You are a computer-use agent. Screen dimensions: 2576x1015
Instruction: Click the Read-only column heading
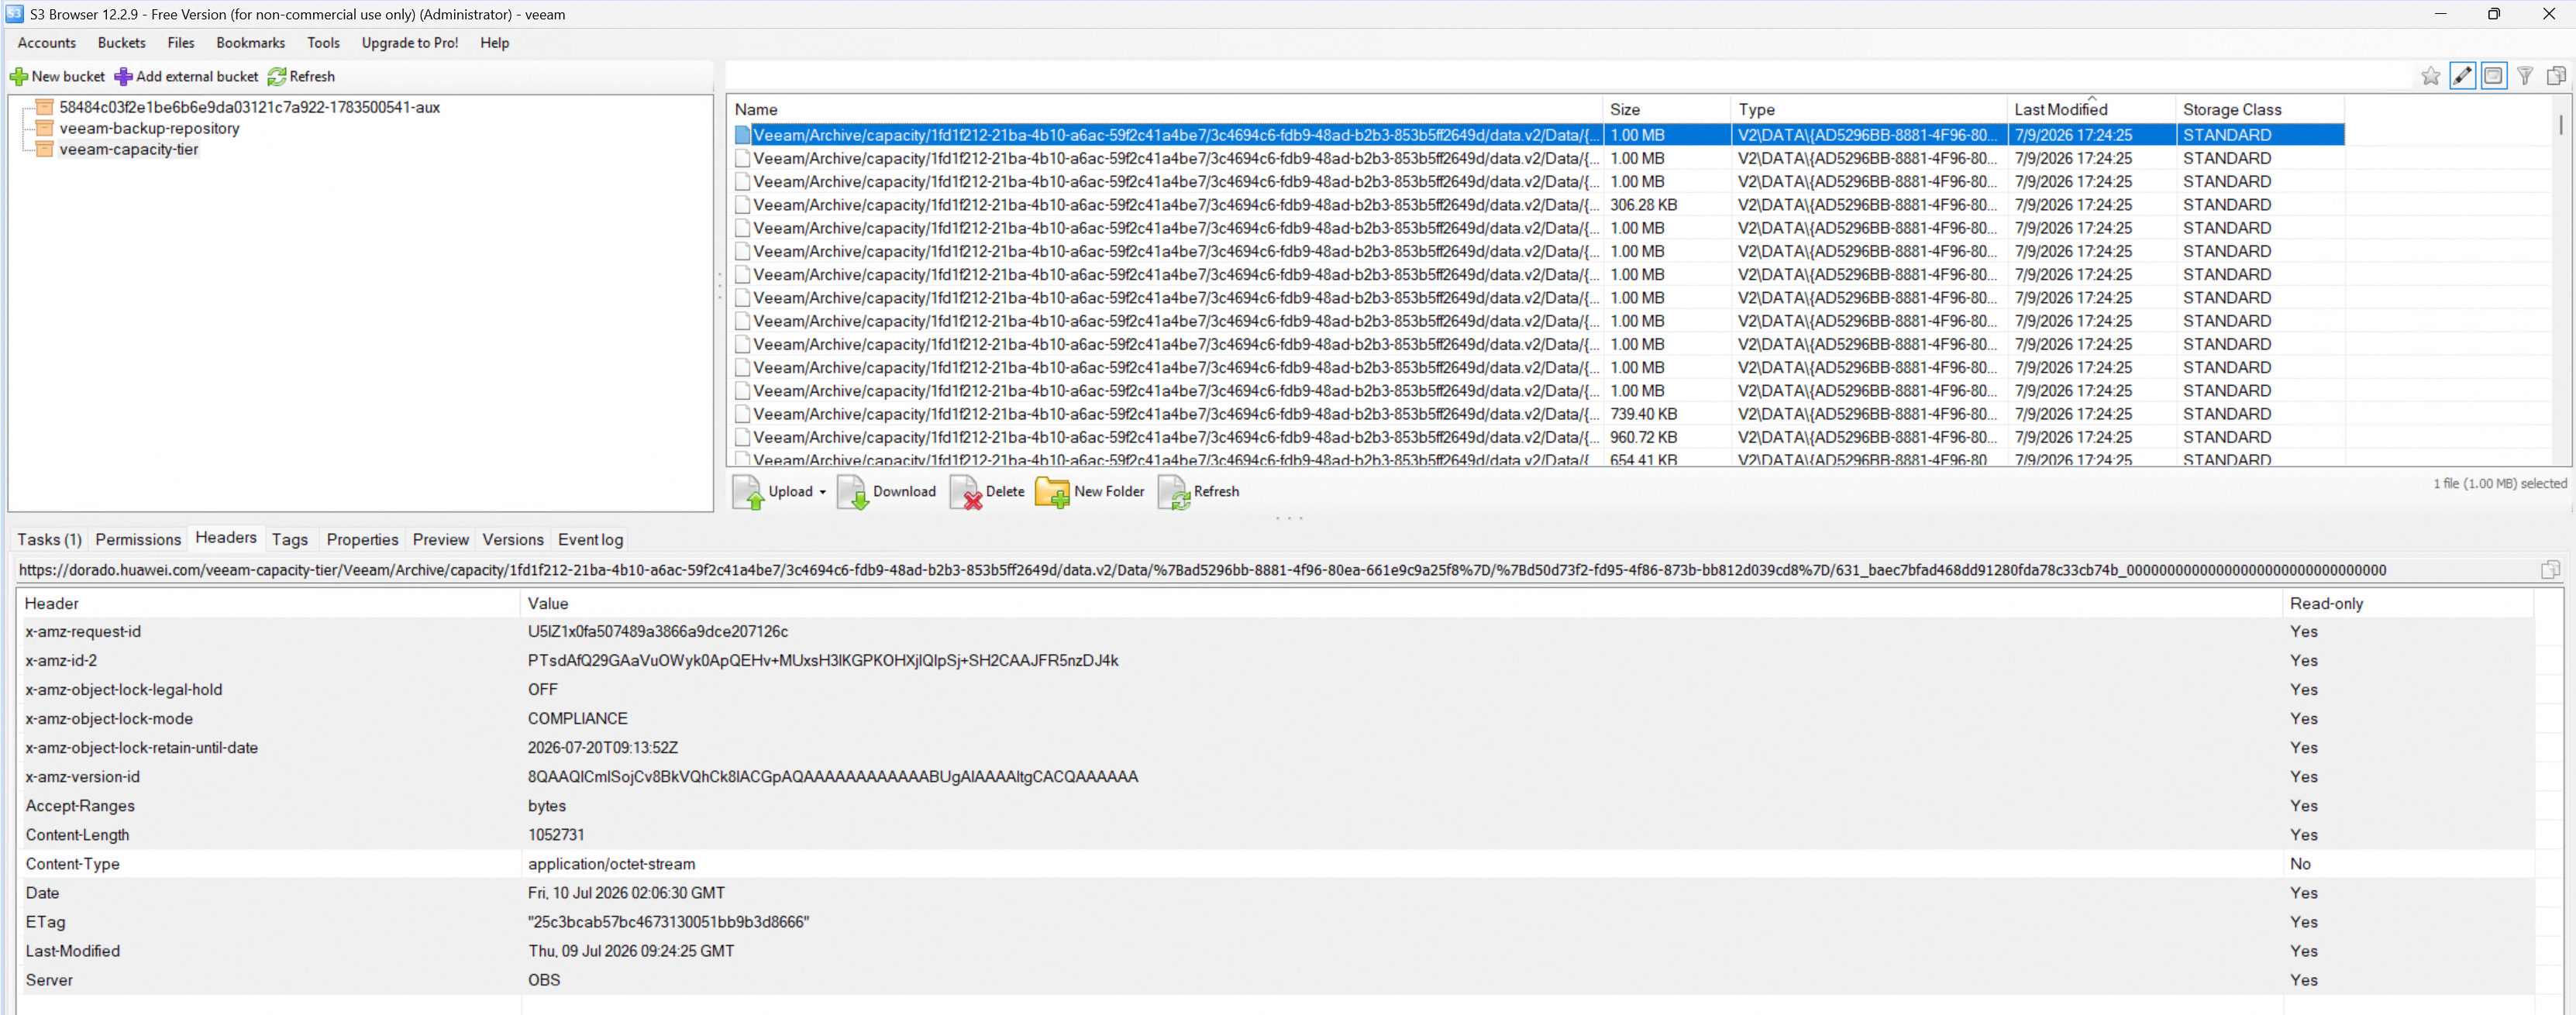point(2408,604)
